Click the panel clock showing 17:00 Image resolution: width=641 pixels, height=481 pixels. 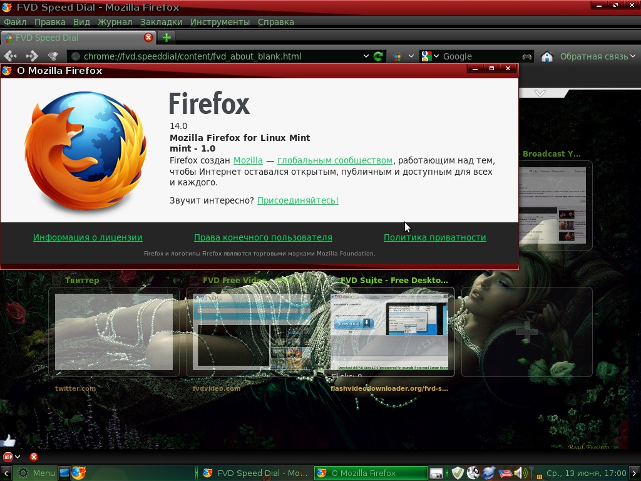586,473
